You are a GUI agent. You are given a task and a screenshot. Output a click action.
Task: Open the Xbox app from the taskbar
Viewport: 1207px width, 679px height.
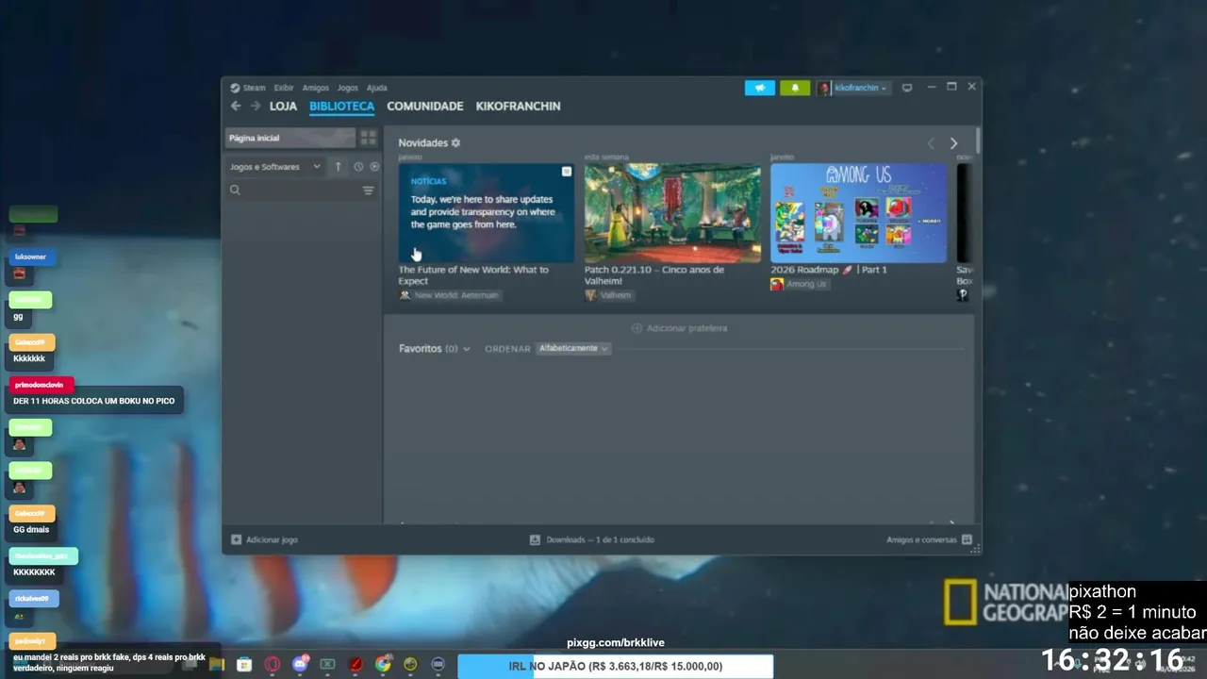[327, 664]
